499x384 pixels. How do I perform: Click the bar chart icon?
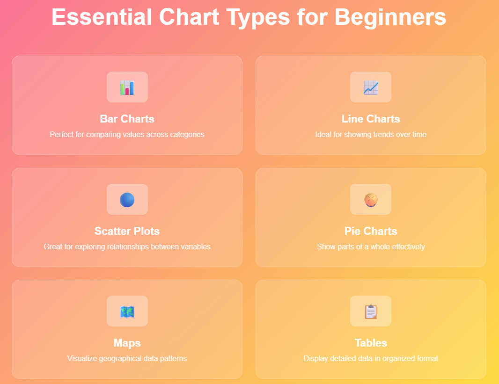coord(127,87)
